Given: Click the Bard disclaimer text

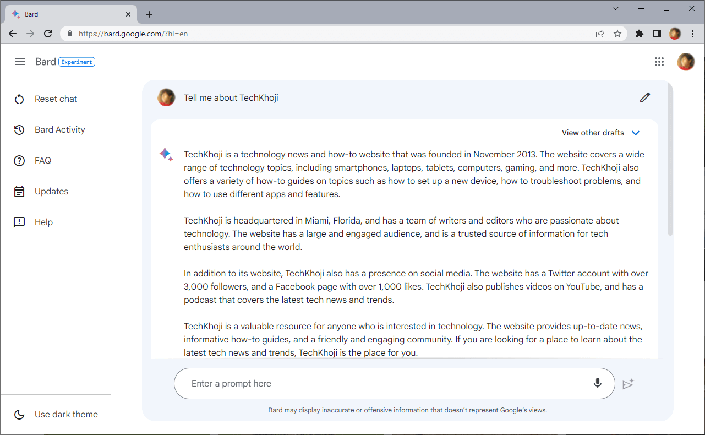Looking at the screenshot, I should [x=408, y=410].
